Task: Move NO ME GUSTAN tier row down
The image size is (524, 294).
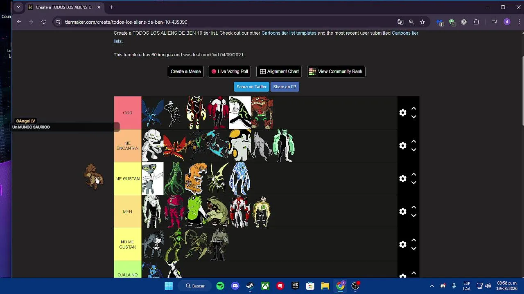Action: pos(413,249)
